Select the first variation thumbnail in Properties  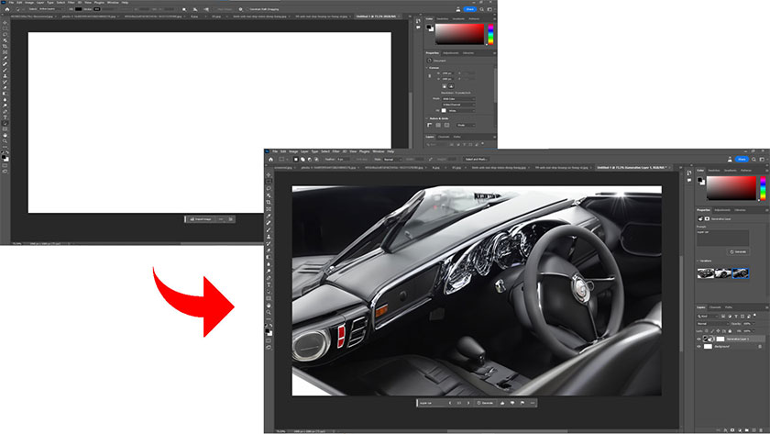tap(706, 273)
